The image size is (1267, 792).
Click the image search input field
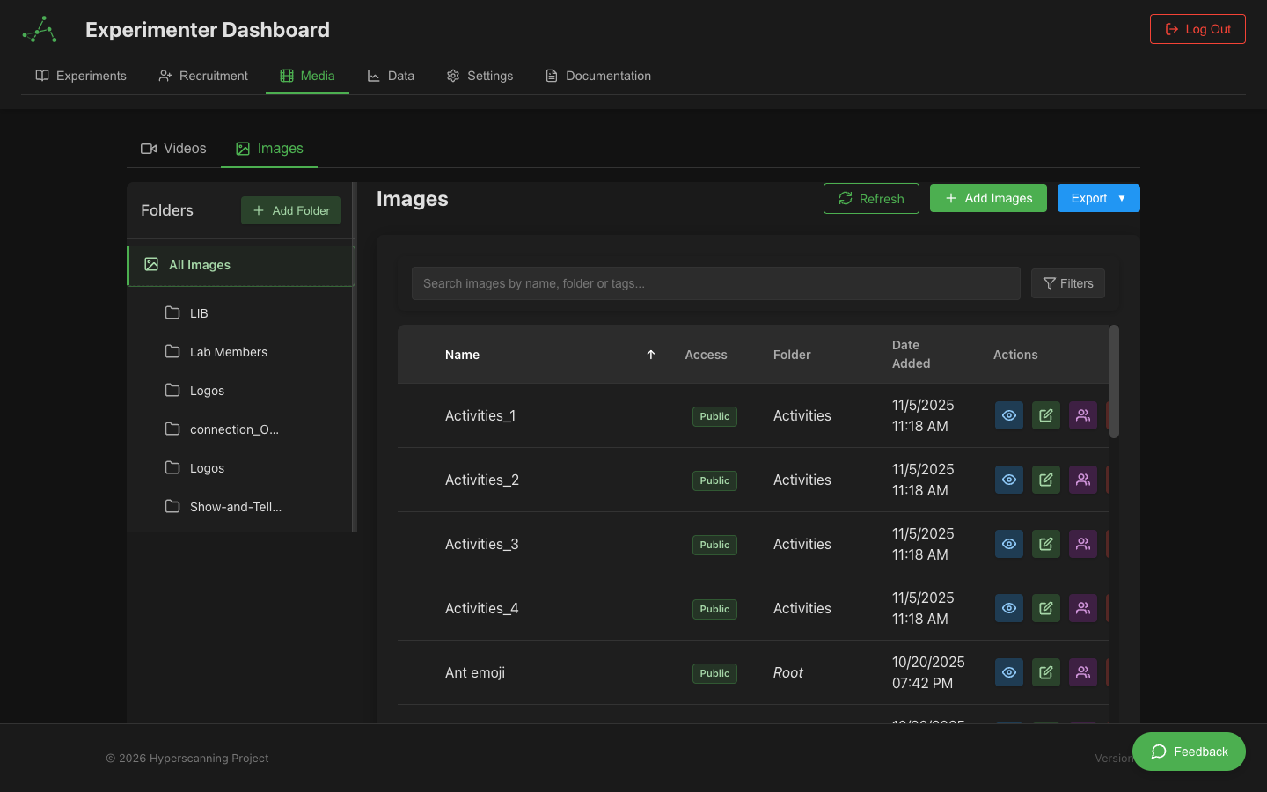pos(715,283)
